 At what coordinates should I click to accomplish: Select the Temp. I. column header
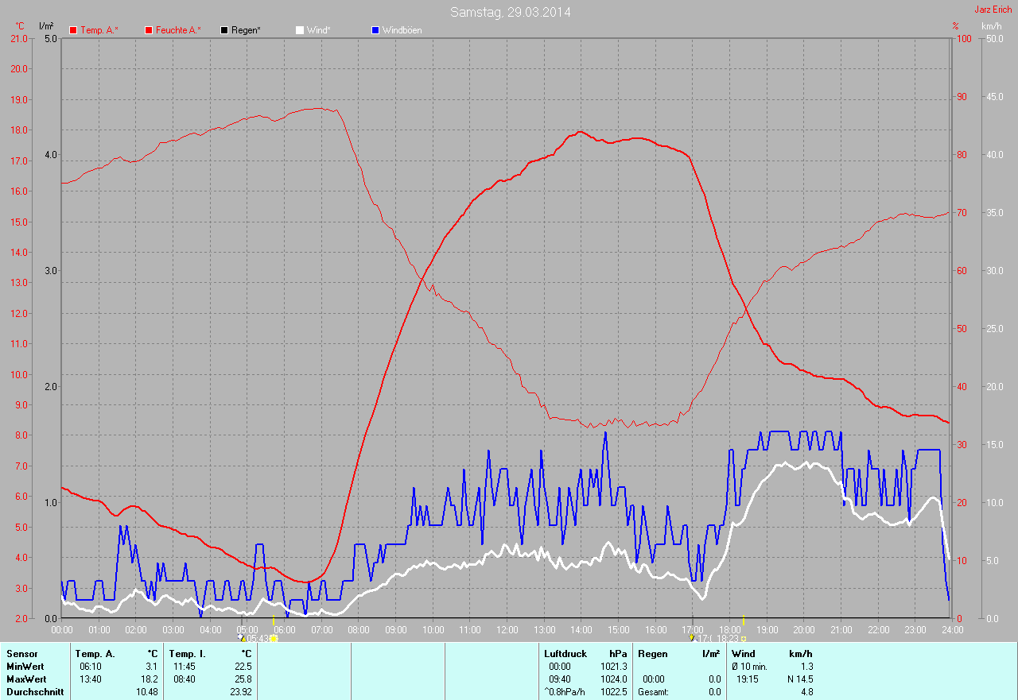coord(188,653)
